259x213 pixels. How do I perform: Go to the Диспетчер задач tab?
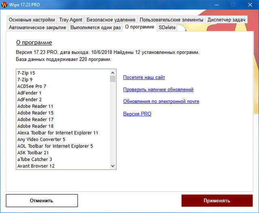[x=226, y=20]
